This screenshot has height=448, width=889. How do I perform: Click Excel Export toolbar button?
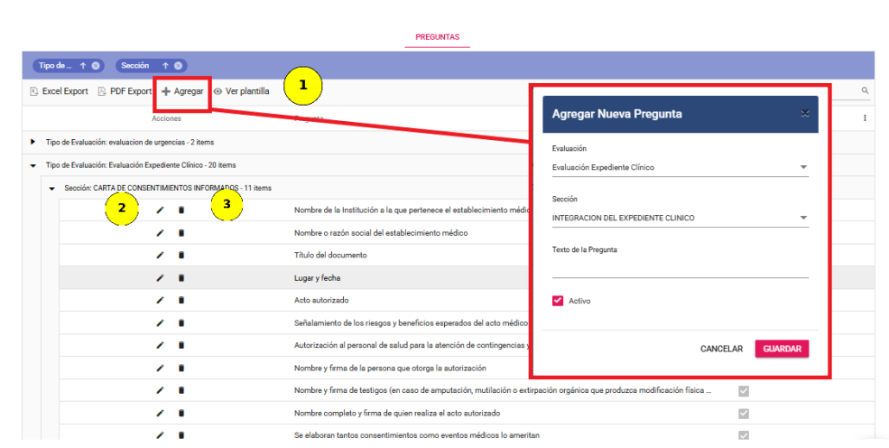point(59,91)
